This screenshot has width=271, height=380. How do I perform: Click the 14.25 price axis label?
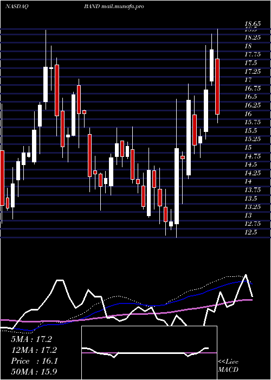point(253,173)
